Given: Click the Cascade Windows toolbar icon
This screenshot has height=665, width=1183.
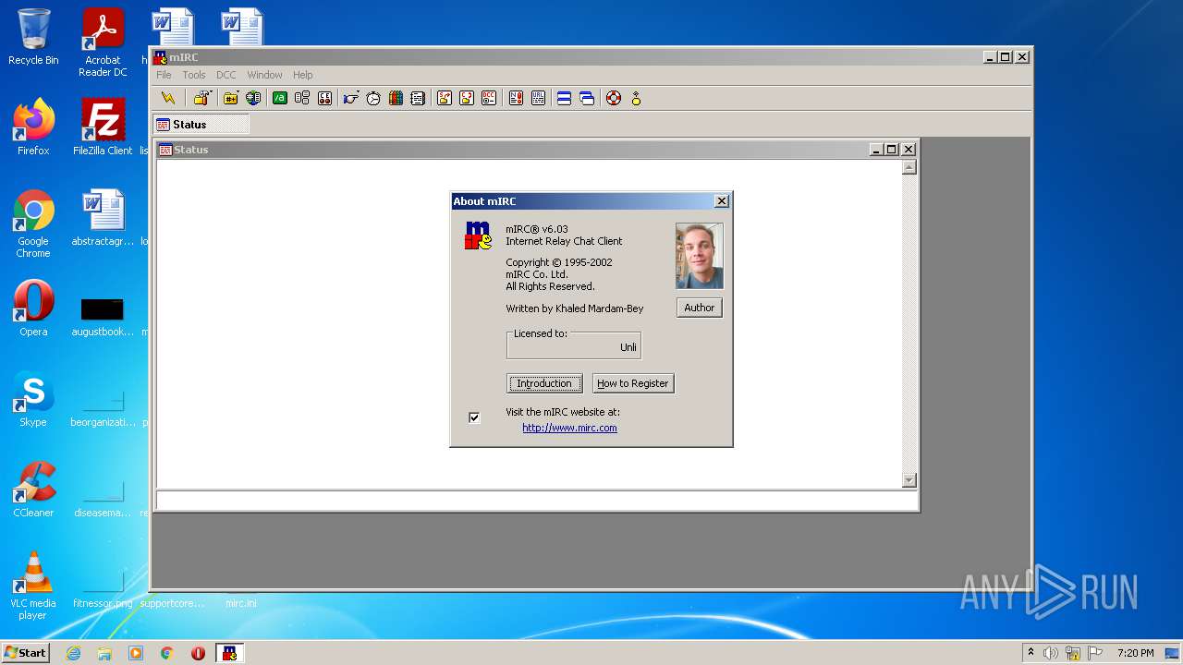Looking at the screenshot, I should coord(587,98).
